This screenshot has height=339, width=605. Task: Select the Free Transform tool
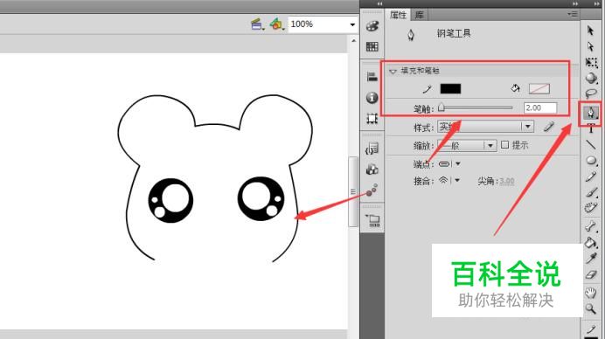coord(591,63)
